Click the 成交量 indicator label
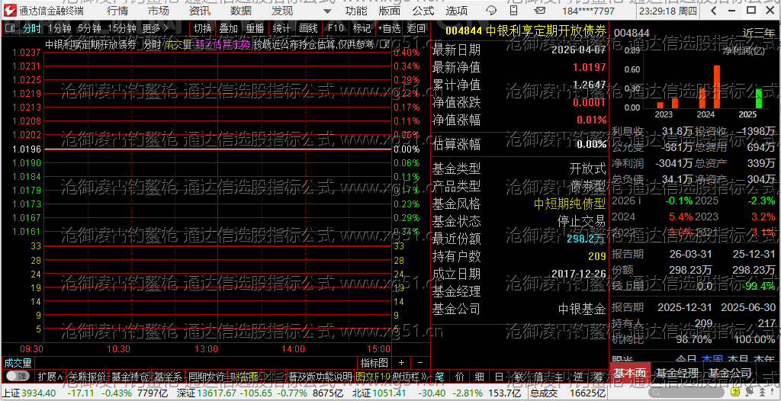Viewport: 781px width, 401px height. pos(18,363)
